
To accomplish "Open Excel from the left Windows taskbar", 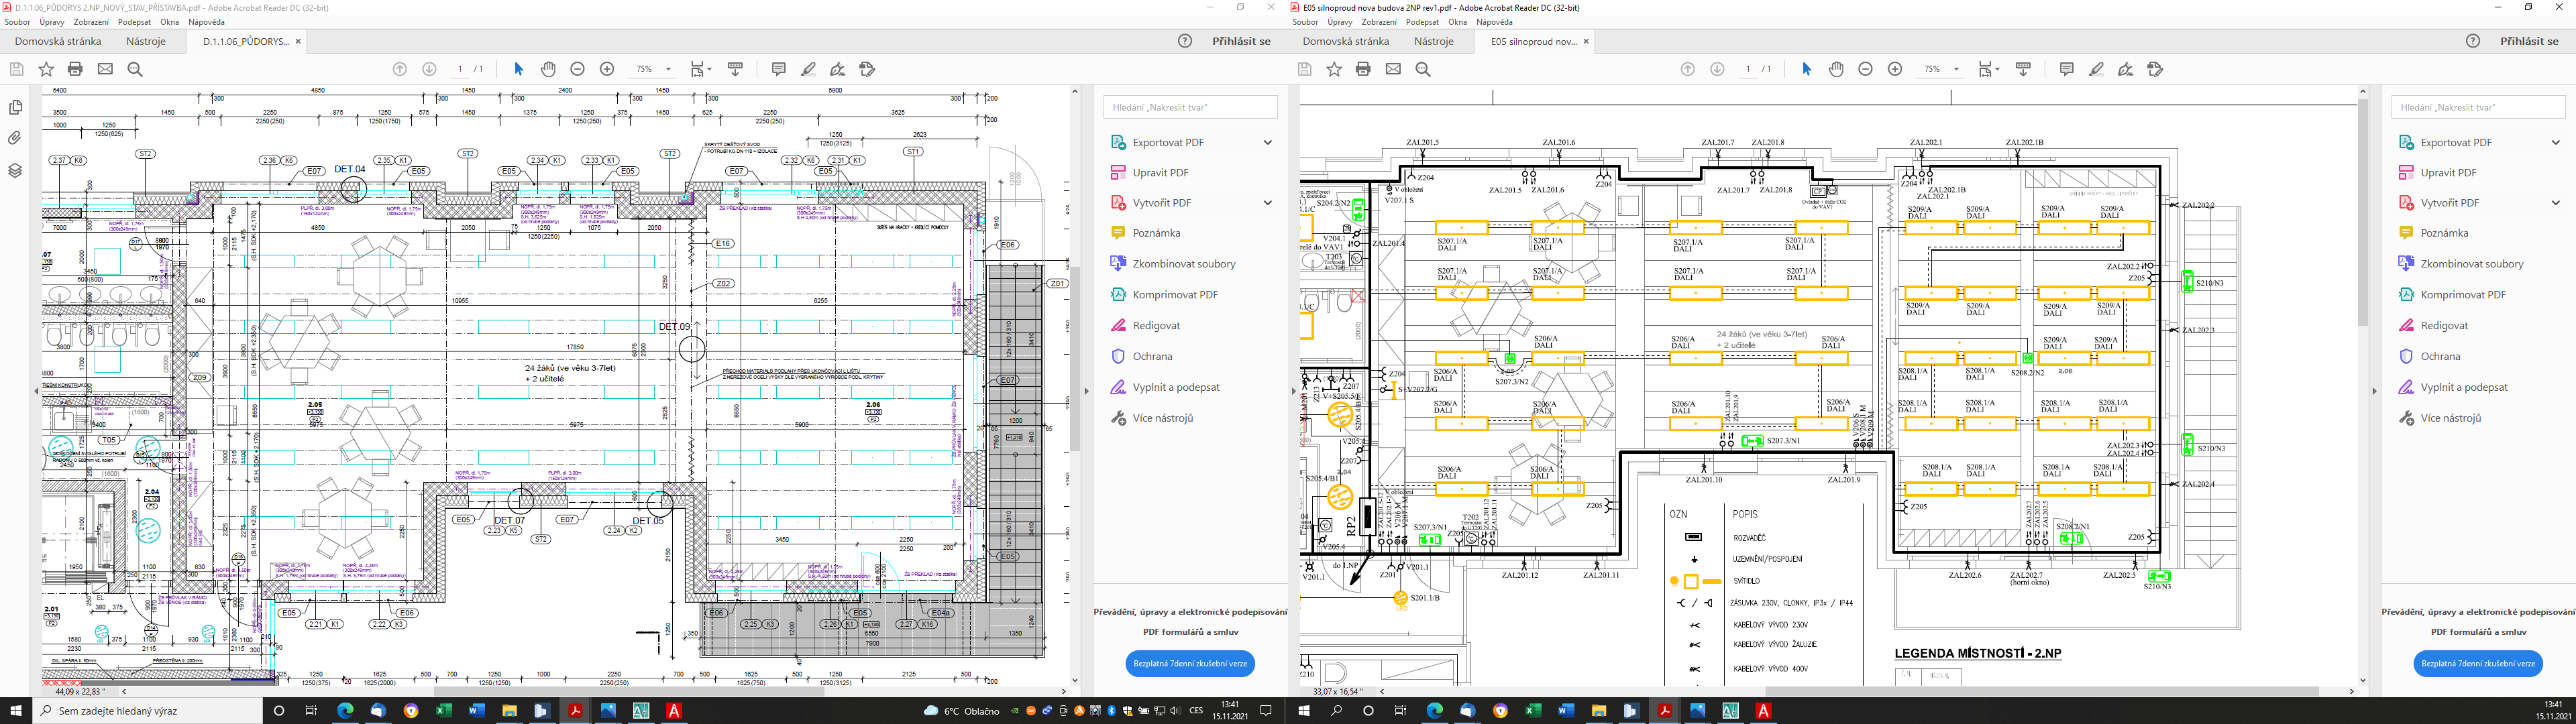I will (x=444, y=711).
